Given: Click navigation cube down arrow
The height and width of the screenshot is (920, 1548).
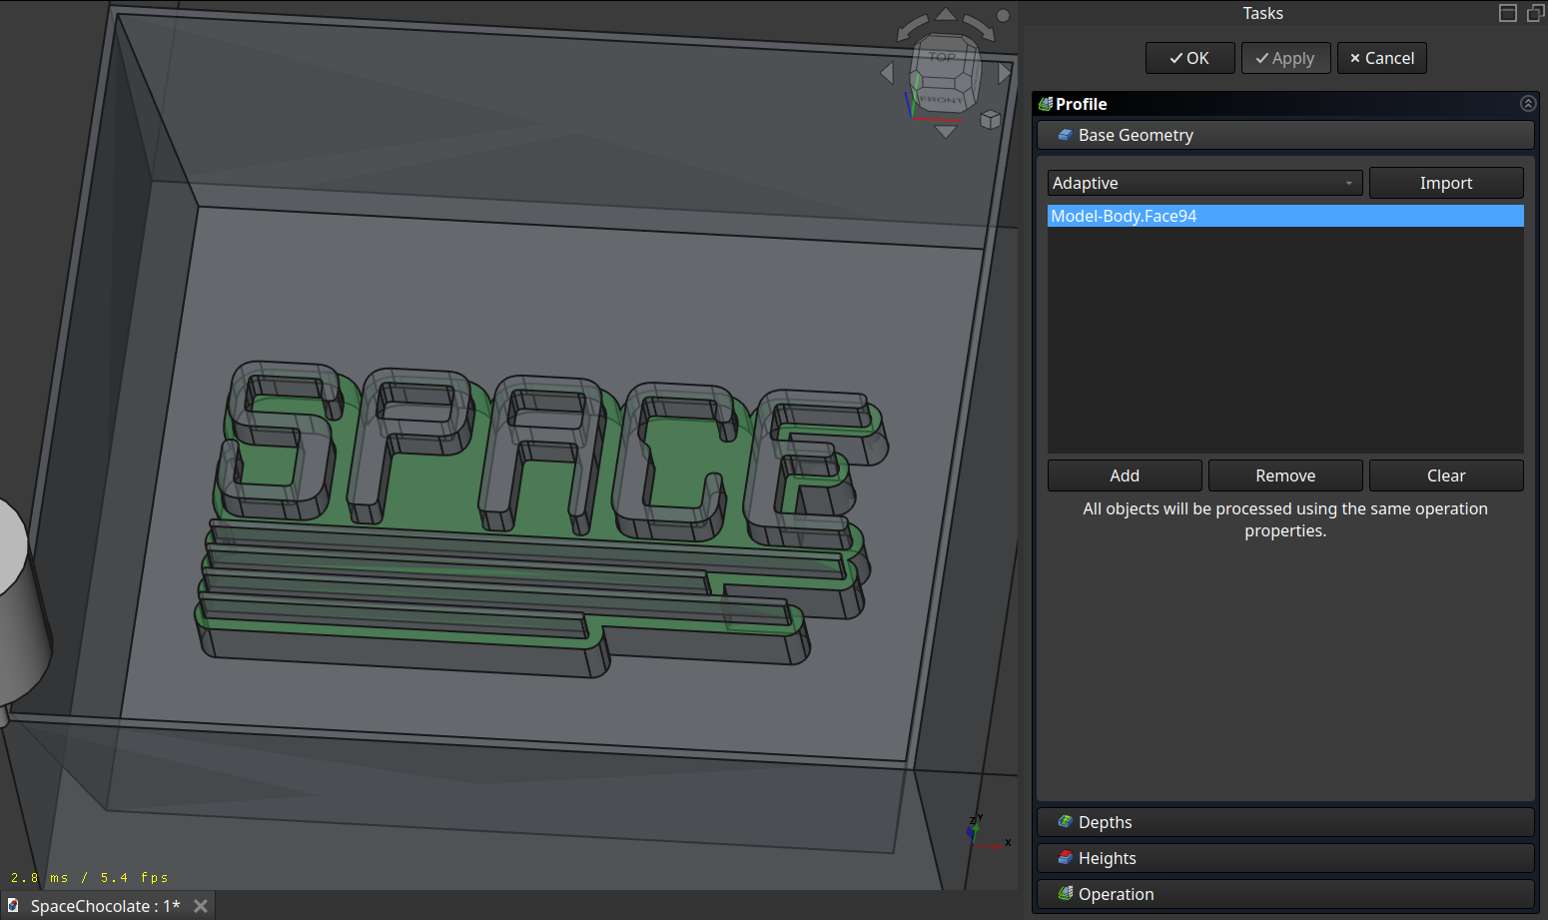Looking at the screenshot, I should (946, 131).
